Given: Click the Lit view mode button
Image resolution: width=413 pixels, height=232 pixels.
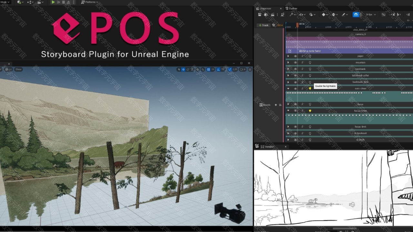Looking at the screenshot, I should point(8,69).
